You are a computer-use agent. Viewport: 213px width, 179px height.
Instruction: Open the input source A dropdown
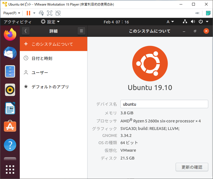(x=170, y=22)
